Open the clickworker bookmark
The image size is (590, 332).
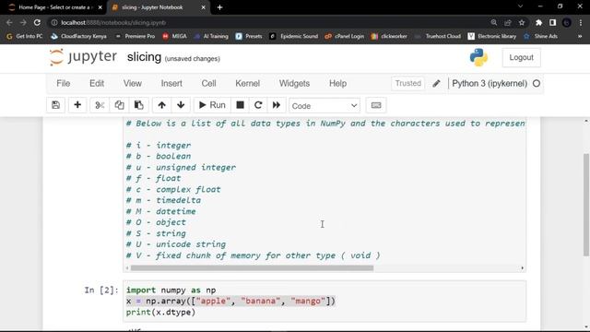coord(389,36)
